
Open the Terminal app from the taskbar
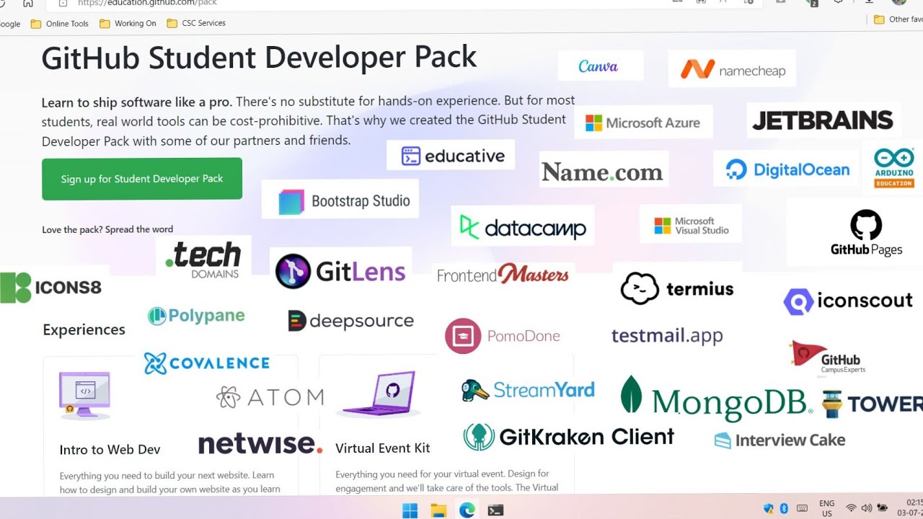click(495, 510)
